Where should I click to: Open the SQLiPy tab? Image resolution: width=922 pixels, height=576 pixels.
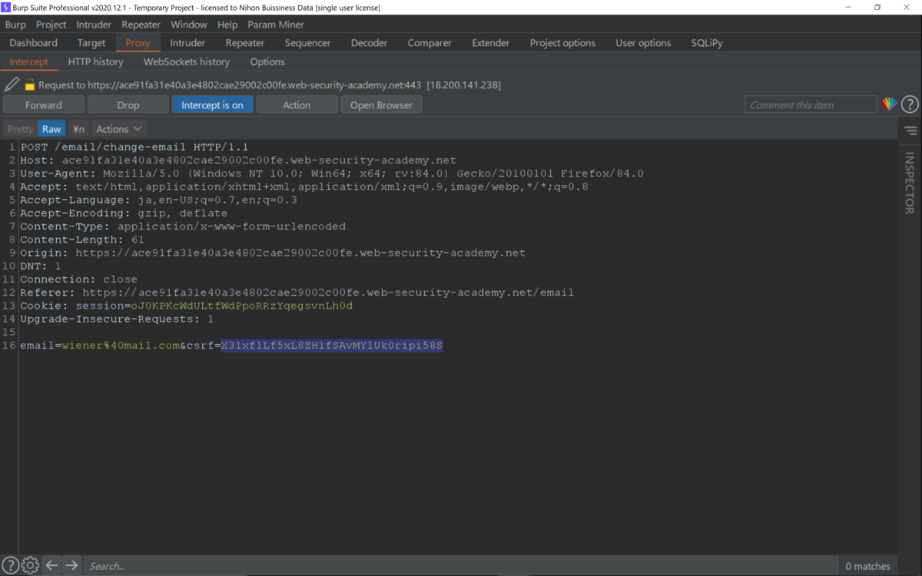pos(707,43)
